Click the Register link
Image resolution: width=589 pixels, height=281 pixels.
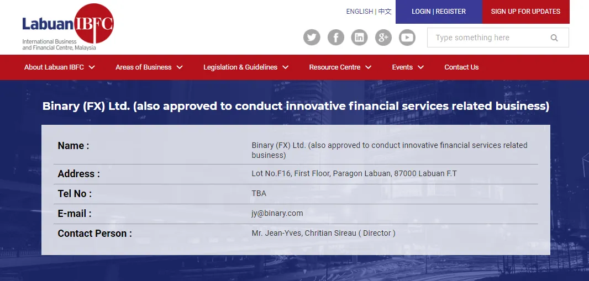(451, 12)
